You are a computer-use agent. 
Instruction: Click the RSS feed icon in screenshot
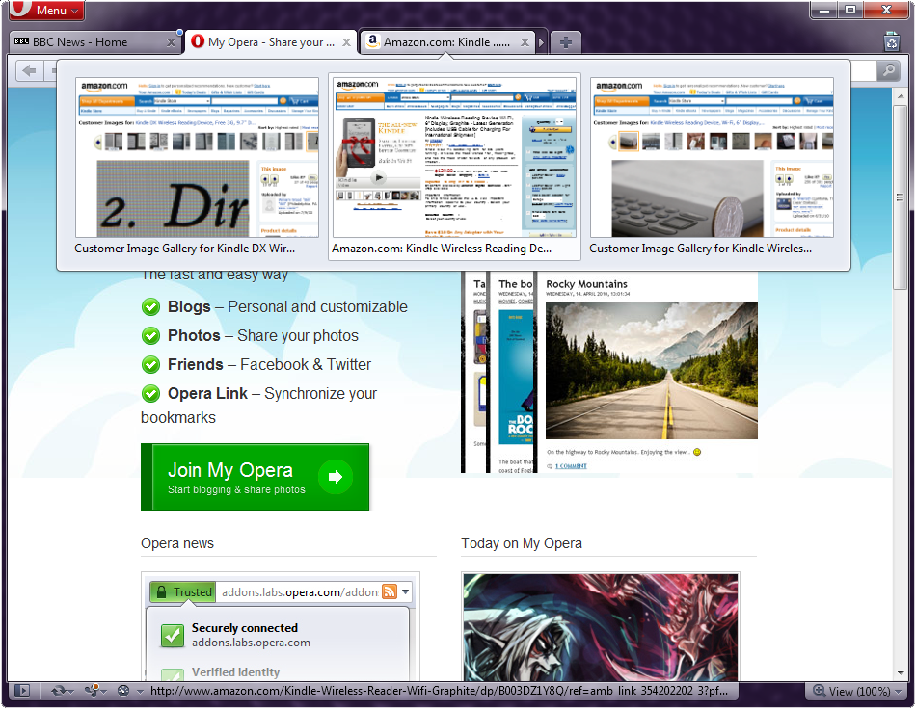point(390,591)
